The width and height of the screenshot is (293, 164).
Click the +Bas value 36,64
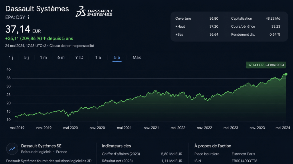(214, 34)
